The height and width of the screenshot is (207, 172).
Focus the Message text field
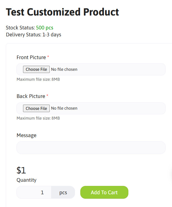tap(91, 148)
